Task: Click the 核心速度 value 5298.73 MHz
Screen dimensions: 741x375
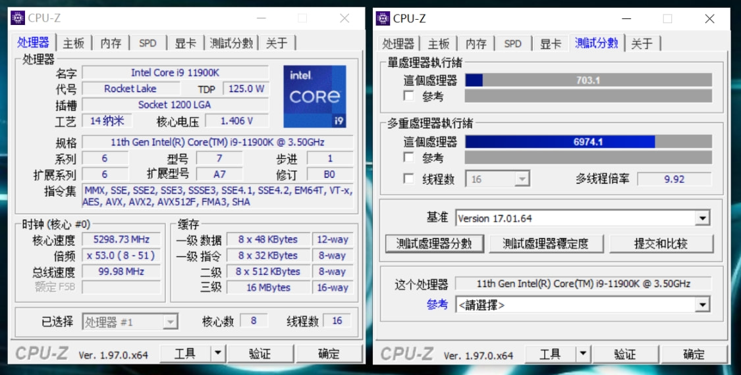Action: (x=121, y=239)
